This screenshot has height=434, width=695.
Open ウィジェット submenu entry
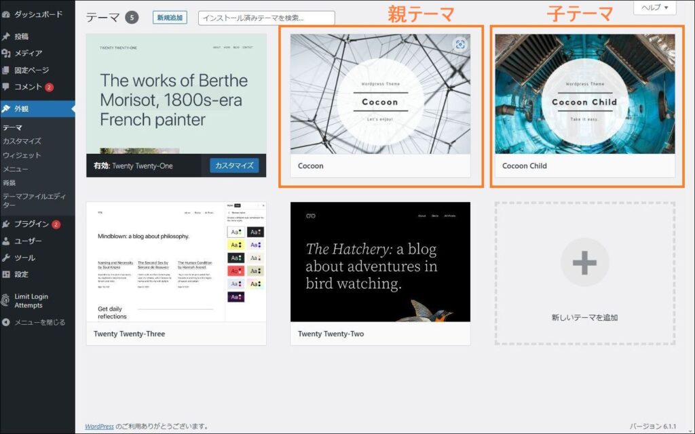click(x=22, y=155)
